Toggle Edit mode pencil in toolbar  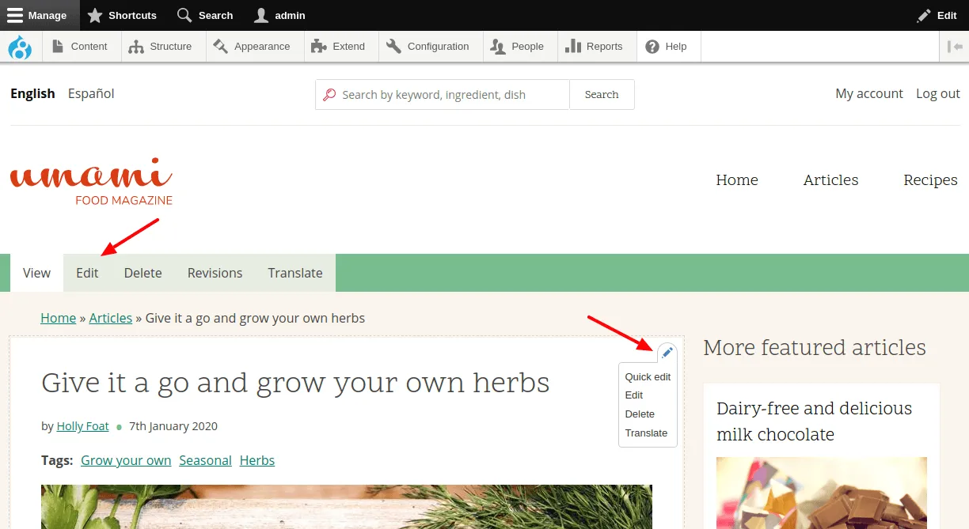point(937,15)
